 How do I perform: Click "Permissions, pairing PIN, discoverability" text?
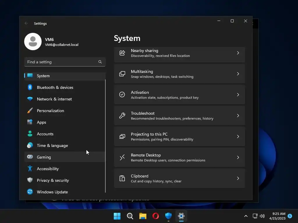(162, 139)
